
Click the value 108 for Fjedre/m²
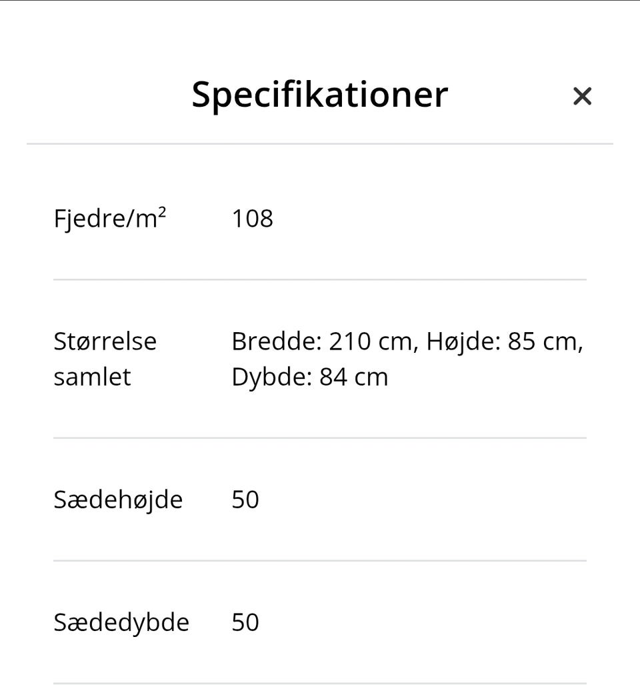[252, 218]
